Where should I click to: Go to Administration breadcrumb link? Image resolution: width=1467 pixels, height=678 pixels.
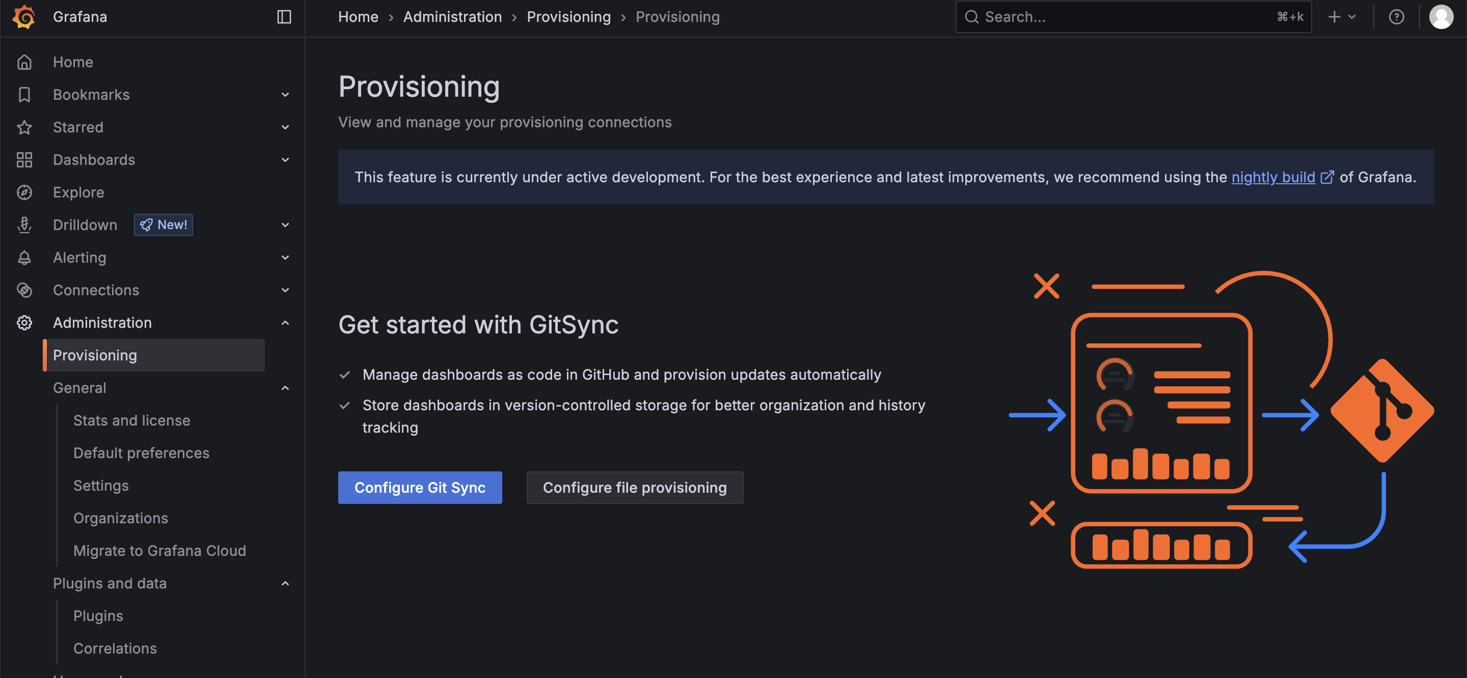pos(453,16)
